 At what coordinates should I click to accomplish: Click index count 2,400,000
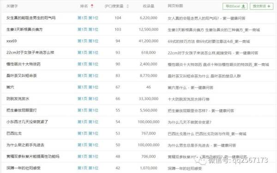[x=148, y=64]
